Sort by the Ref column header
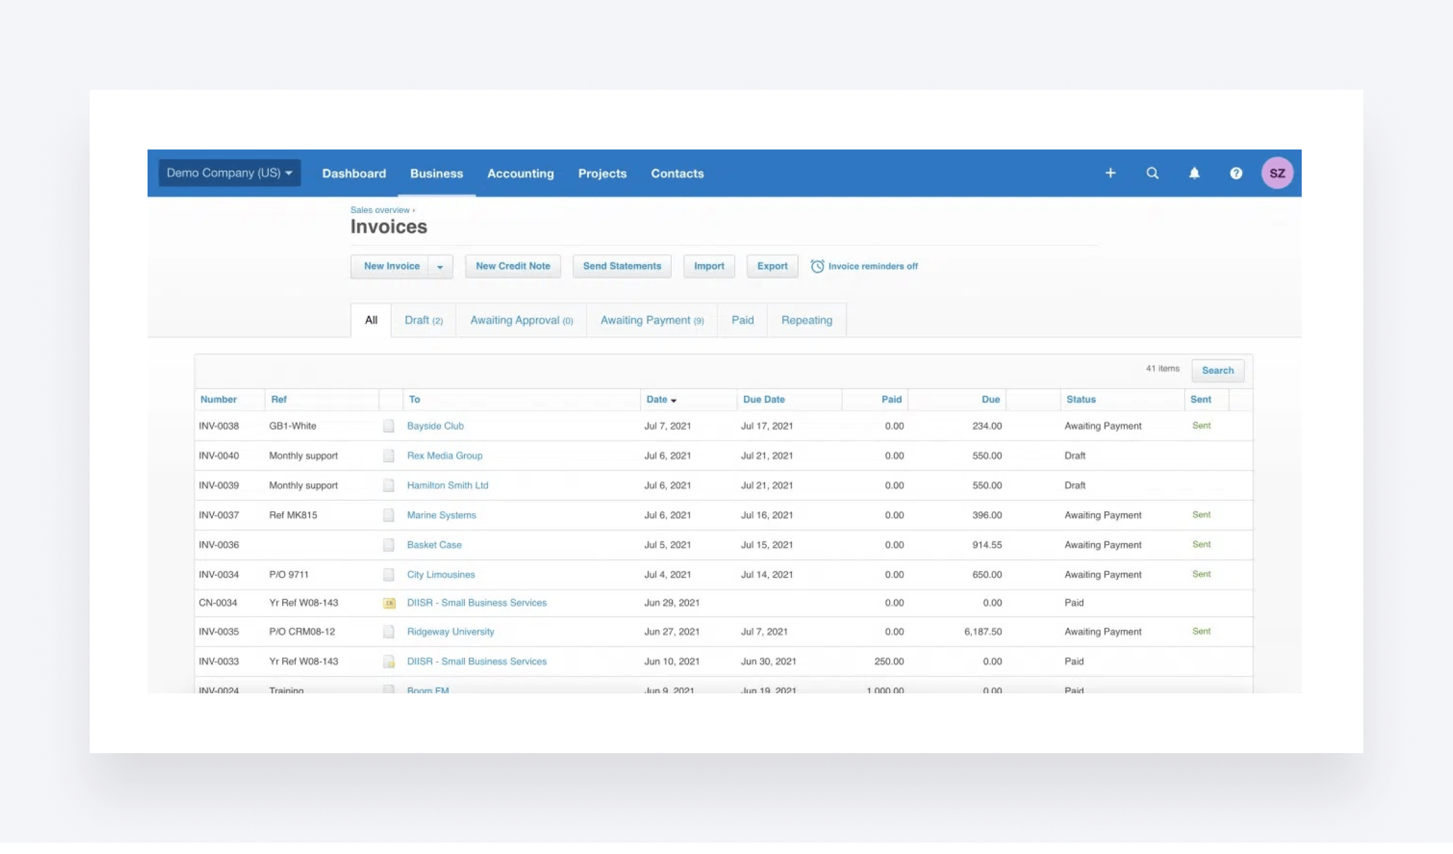 point(279,399)
